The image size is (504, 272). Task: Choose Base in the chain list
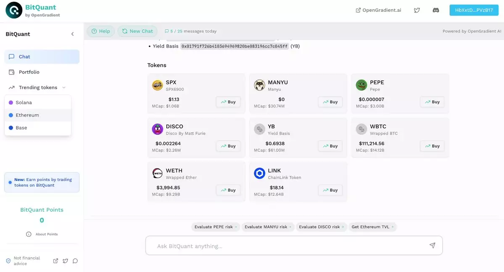tap(21, 128)
